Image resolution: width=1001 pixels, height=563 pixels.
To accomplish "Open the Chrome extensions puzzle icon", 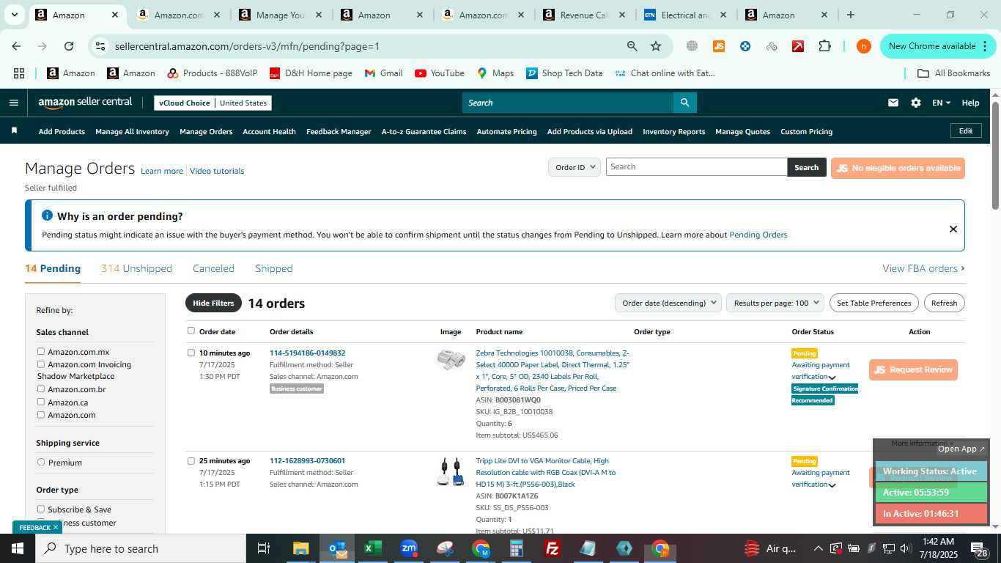I will (x=824, y=46).
